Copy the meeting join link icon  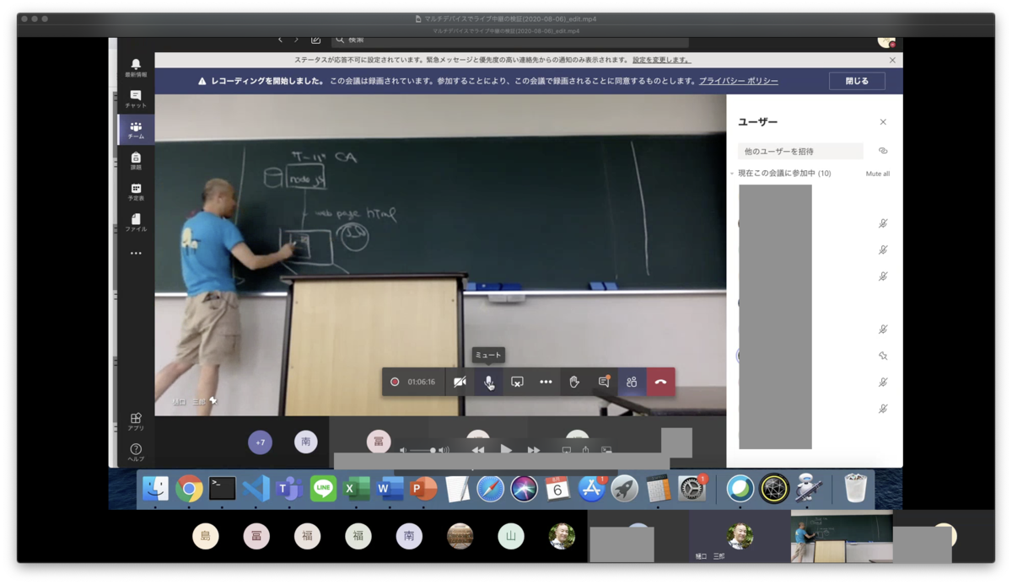(x=883, y=151)
